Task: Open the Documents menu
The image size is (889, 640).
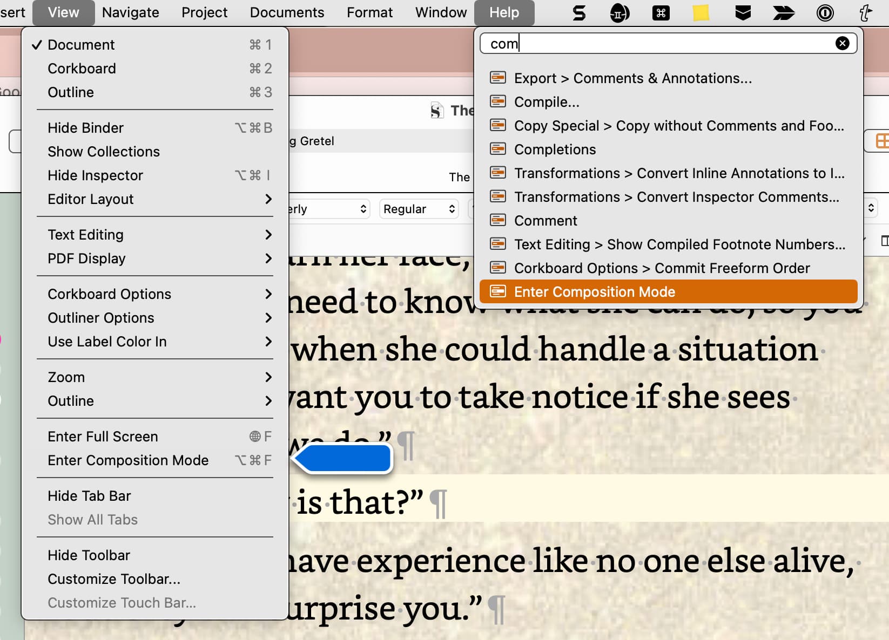Action: [287, 12]
